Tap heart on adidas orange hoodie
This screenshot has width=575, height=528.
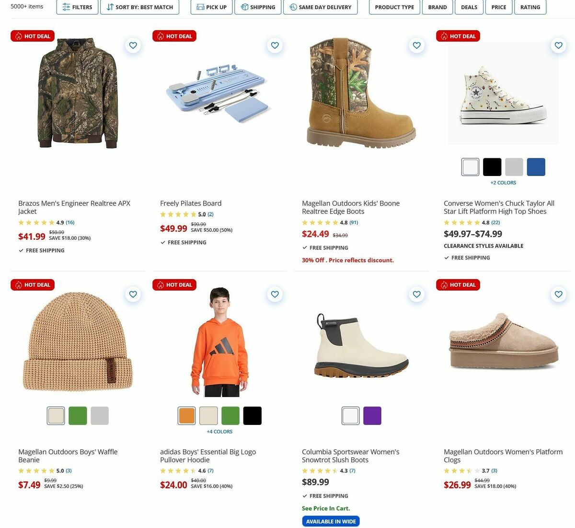(275, 294)
